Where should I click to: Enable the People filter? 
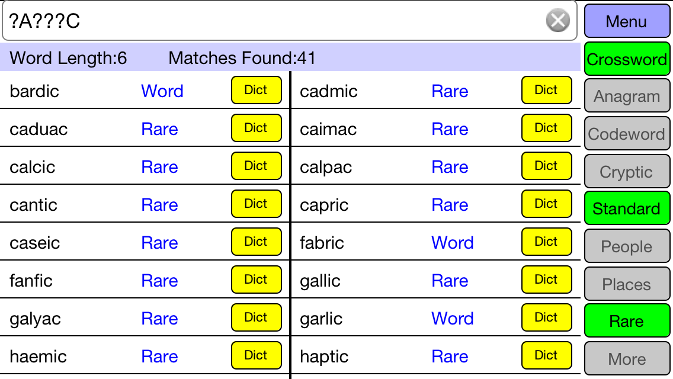[x=627, y=246]
